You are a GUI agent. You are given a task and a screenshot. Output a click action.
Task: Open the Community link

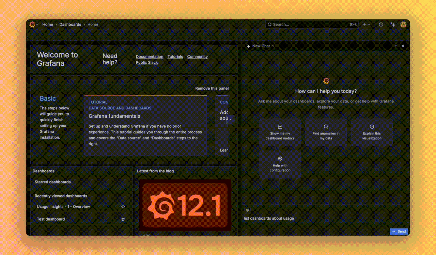(197, 57)
